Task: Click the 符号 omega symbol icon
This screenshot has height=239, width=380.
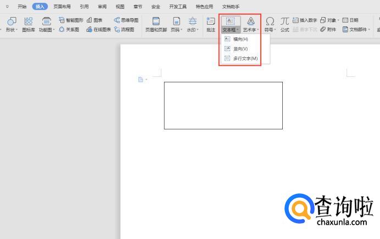Action: coord(270,21)
